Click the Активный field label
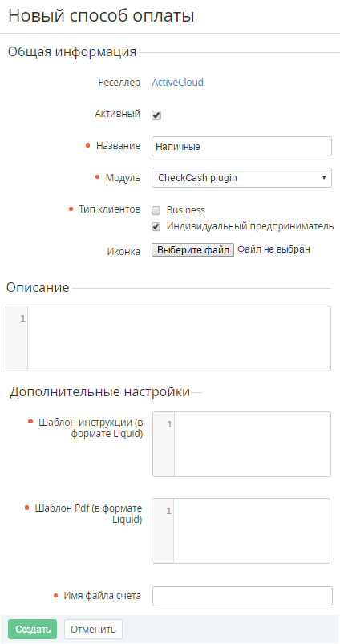 pyautogui.click(x=117, y=114)
